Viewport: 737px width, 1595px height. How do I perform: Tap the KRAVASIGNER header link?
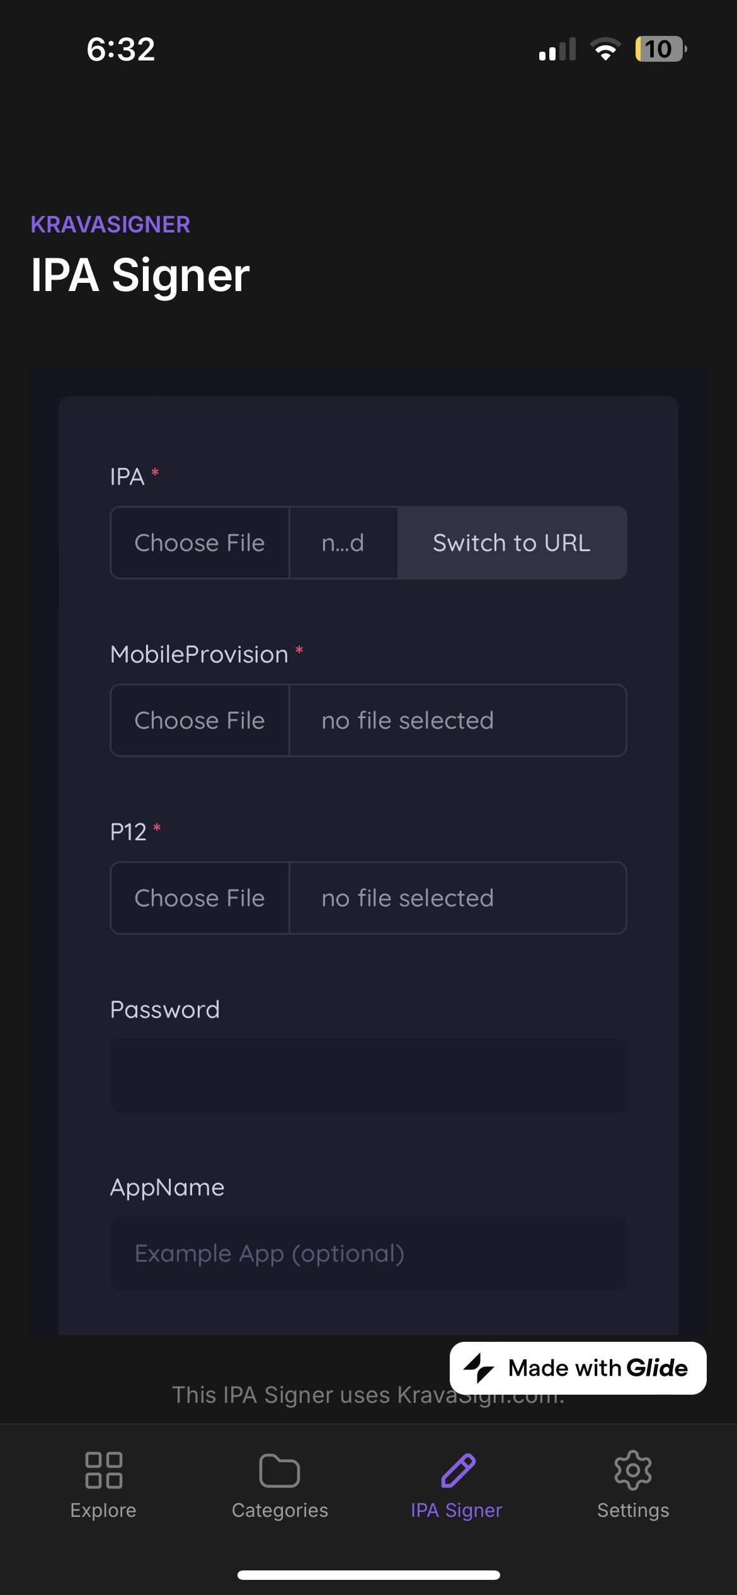tap(110, 225)
